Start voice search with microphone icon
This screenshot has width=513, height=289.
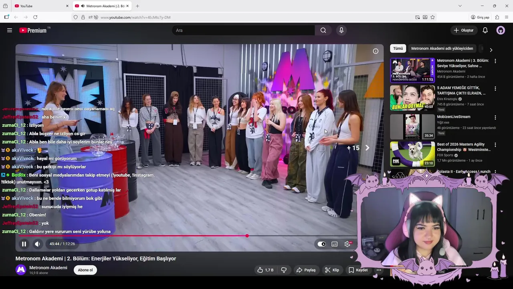coord(341,30)
